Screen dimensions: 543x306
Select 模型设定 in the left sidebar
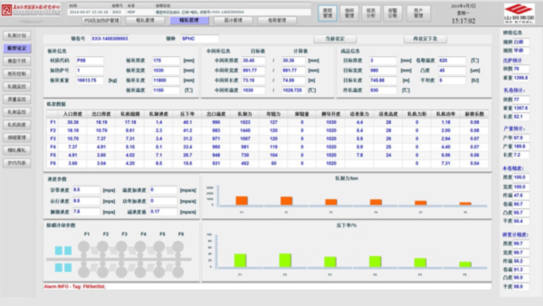(17, 48)
